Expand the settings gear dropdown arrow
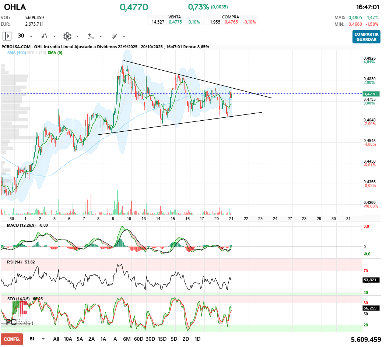This screenshot has height=347, width=386. 77,36
